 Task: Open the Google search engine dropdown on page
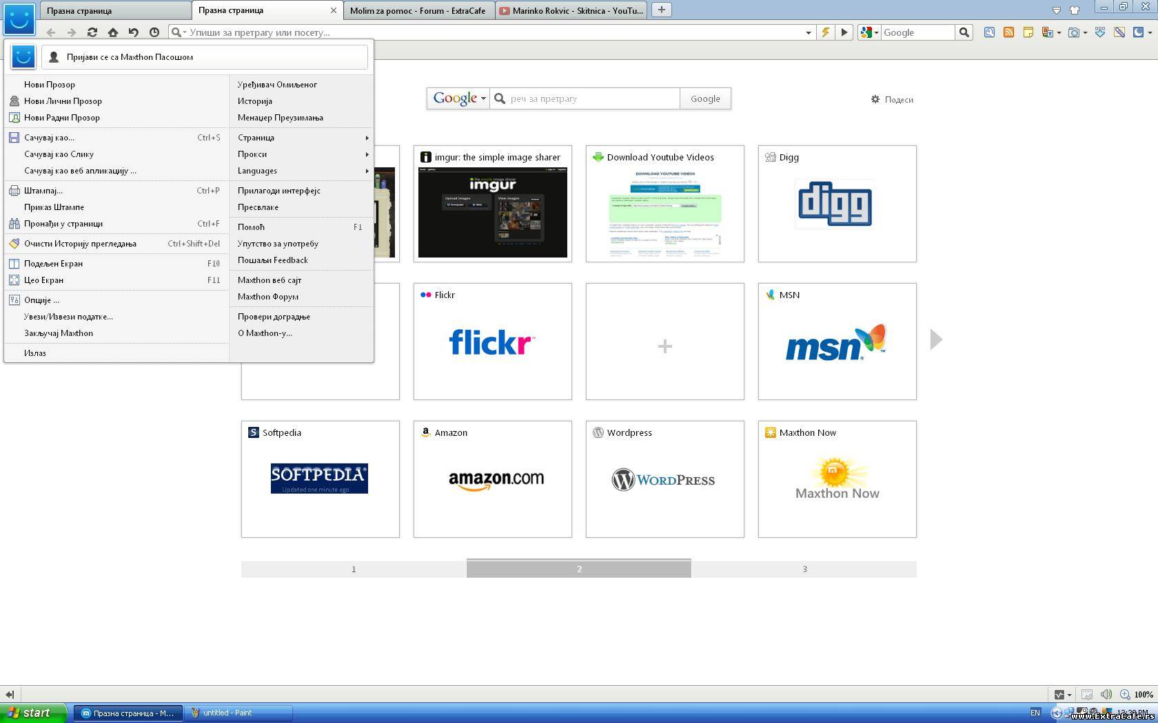pyautogui.click(x=459, y=98)
